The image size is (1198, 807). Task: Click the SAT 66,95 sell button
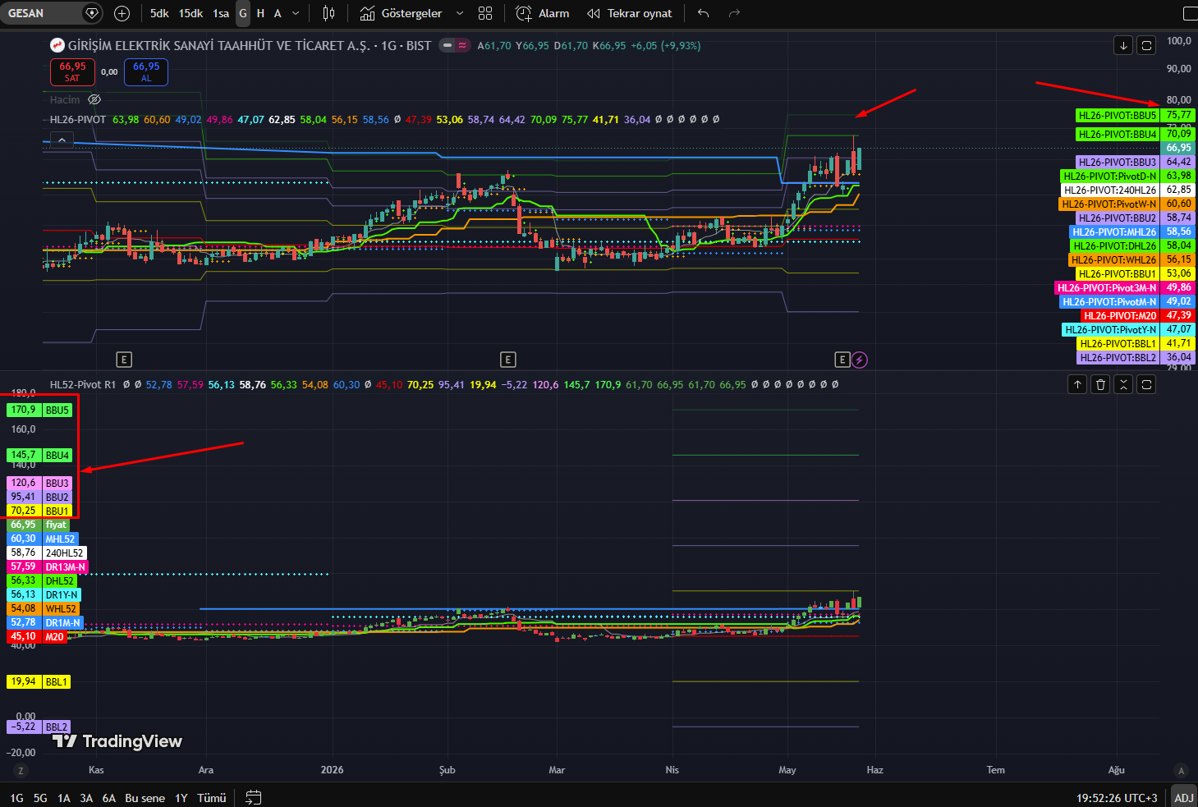click(x=72, y=71)
